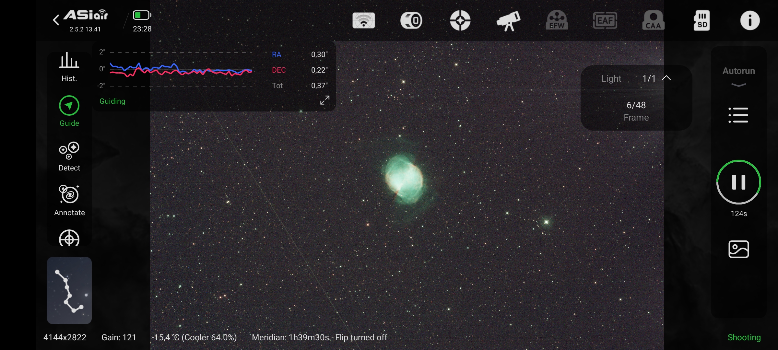Viewport: 778px width, 350px height.
Task: Open the Autorun mode dropdown
Action: pyautogui.click(x=738, y=77)
